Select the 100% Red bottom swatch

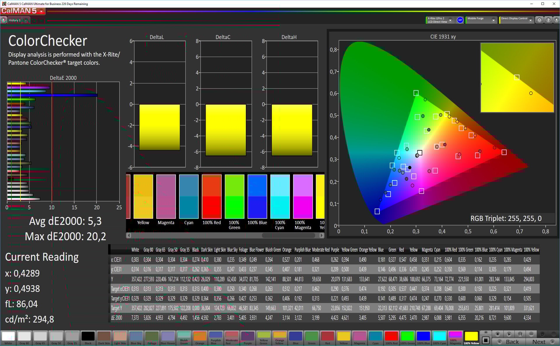pos(391,338)
